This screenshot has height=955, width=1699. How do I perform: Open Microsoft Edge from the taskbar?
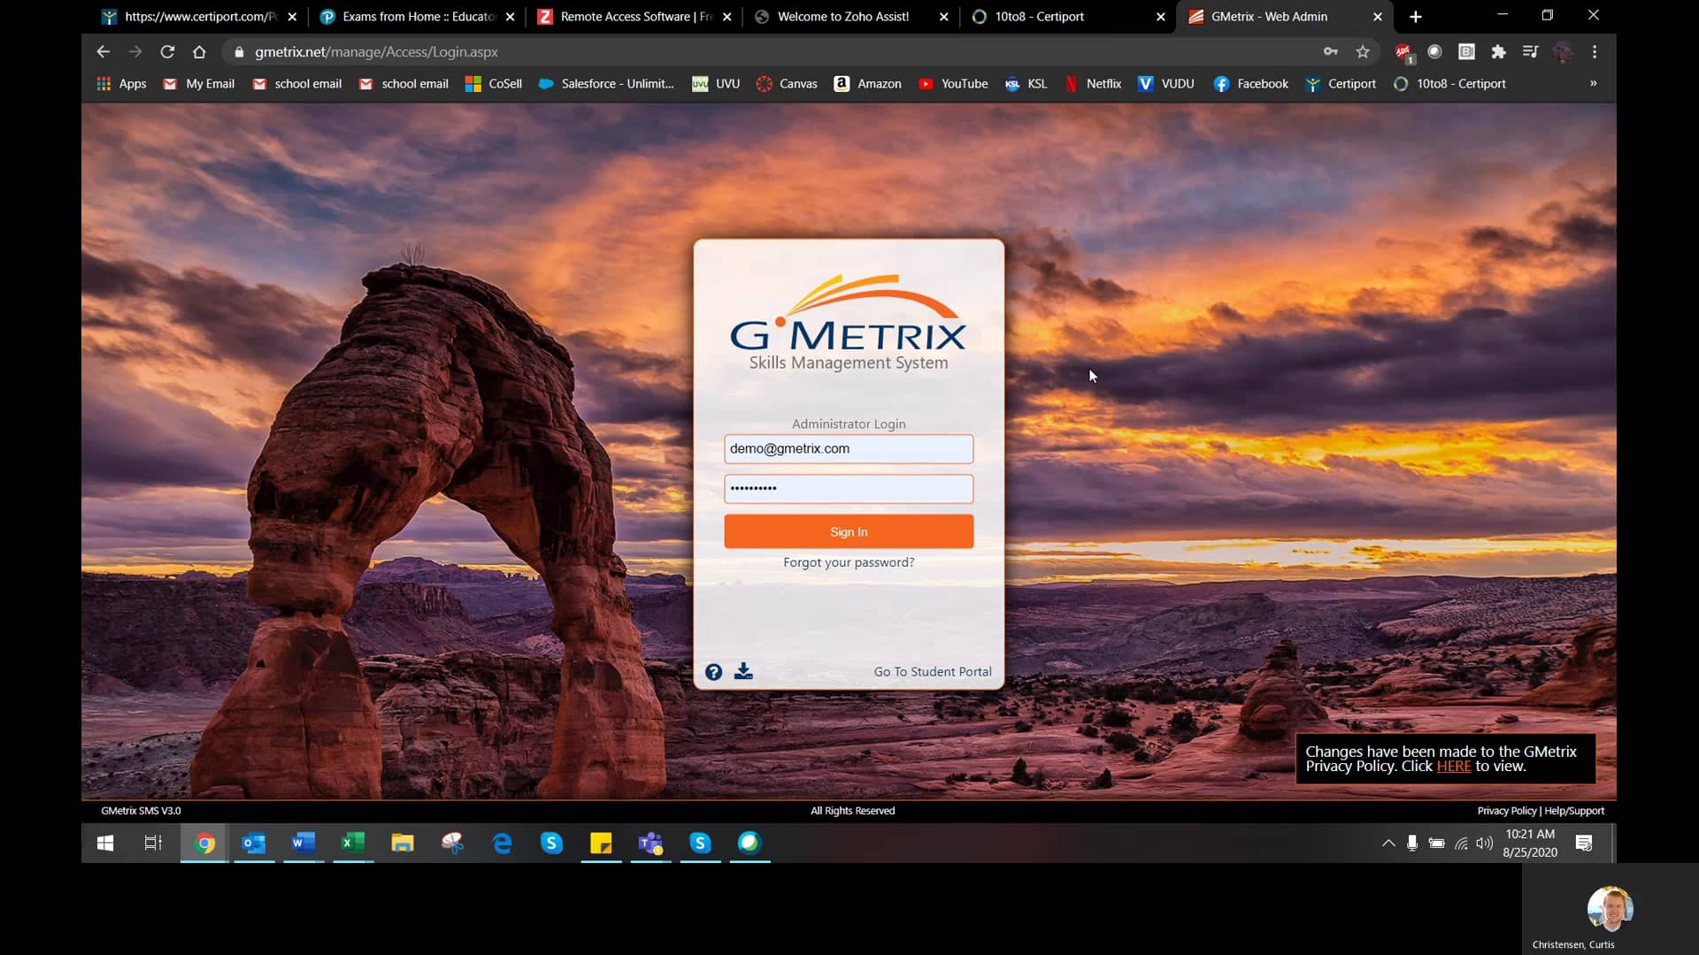click(x=502, y=844)
